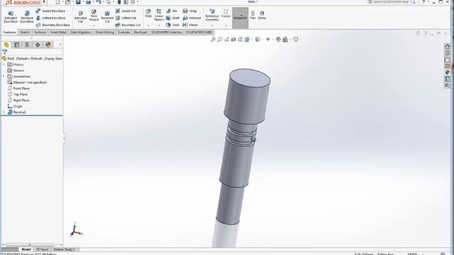
Task: Choose the Mirror feature
Action: coord(190,25)
